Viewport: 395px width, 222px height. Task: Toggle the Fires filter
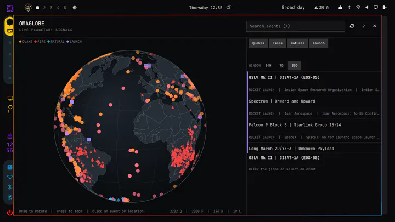point(278,43)
